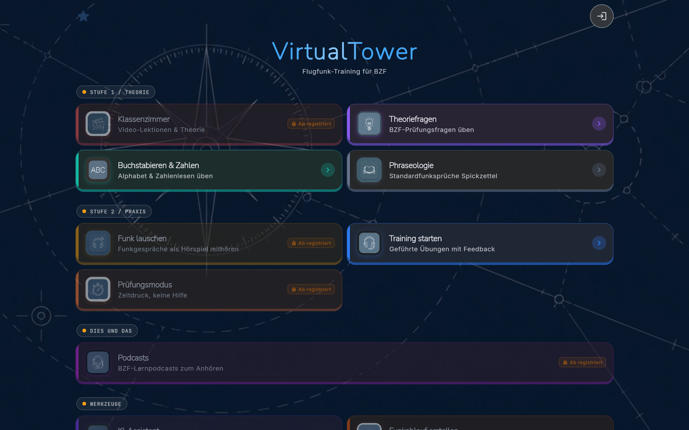
Task: Click the ABC icon for Buchstabieren
Action: tap(98, 170)
